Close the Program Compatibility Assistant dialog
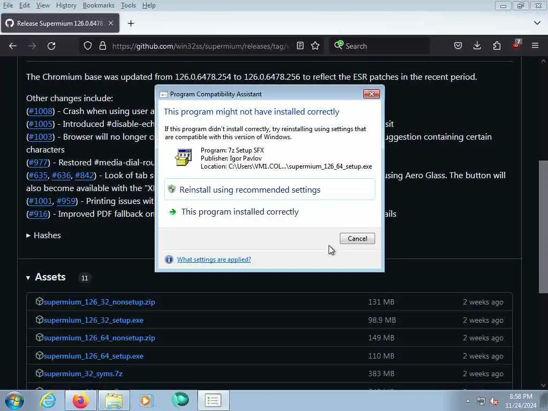Viewport: 548px width, 411px height. [x=371, y=94]
